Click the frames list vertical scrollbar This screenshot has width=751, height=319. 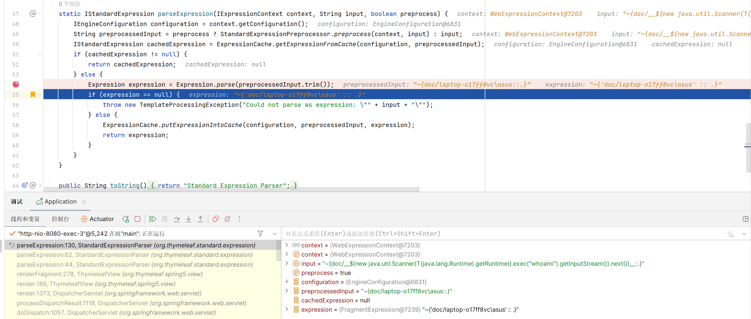(278, 250)
